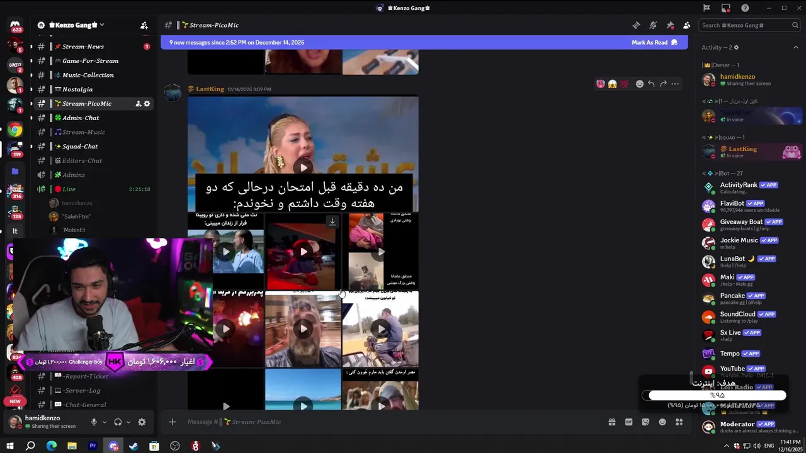The image size is (806, 453).
Task: Select the Admin-Chat channel
Action: (x=93, y=118)
